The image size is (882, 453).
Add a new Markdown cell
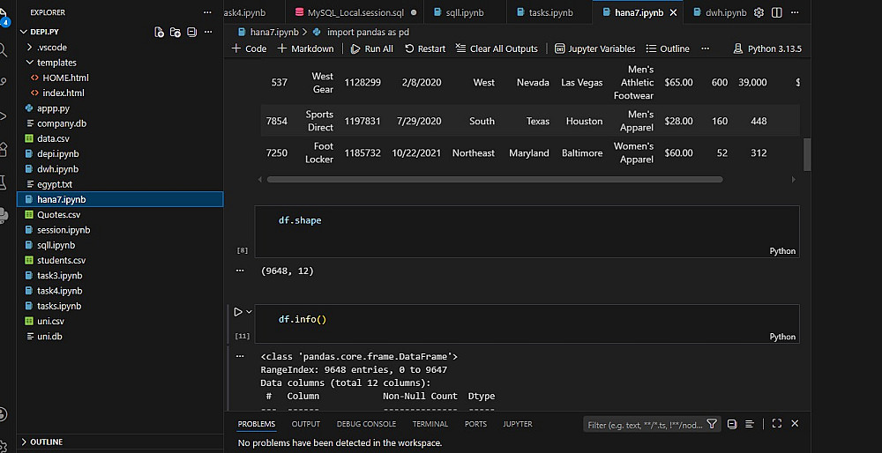pos(305,48)
